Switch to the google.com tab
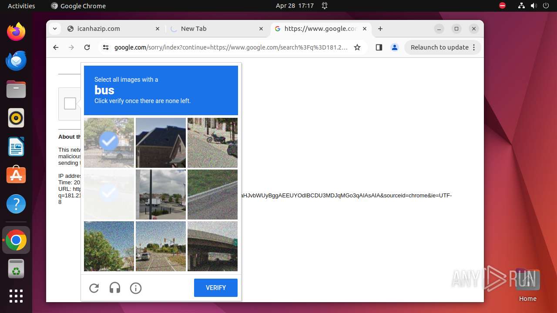 point(320,29)
